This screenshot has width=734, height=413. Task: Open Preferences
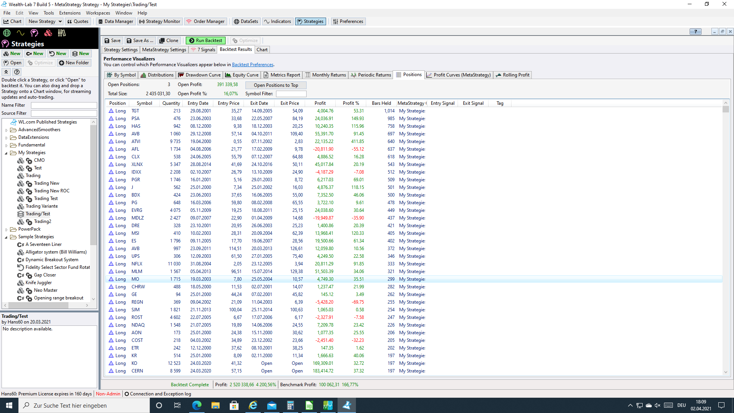348,21
